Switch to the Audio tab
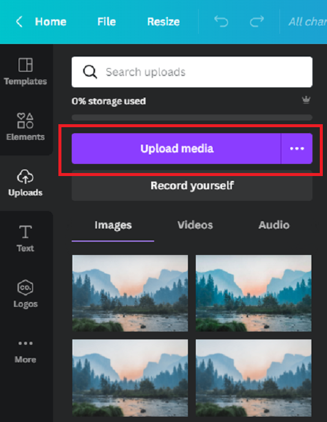 [274, 225]
